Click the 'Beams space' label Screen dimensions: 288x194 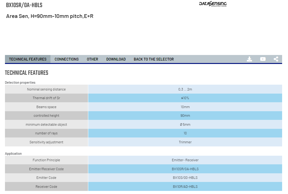[46, 107]
